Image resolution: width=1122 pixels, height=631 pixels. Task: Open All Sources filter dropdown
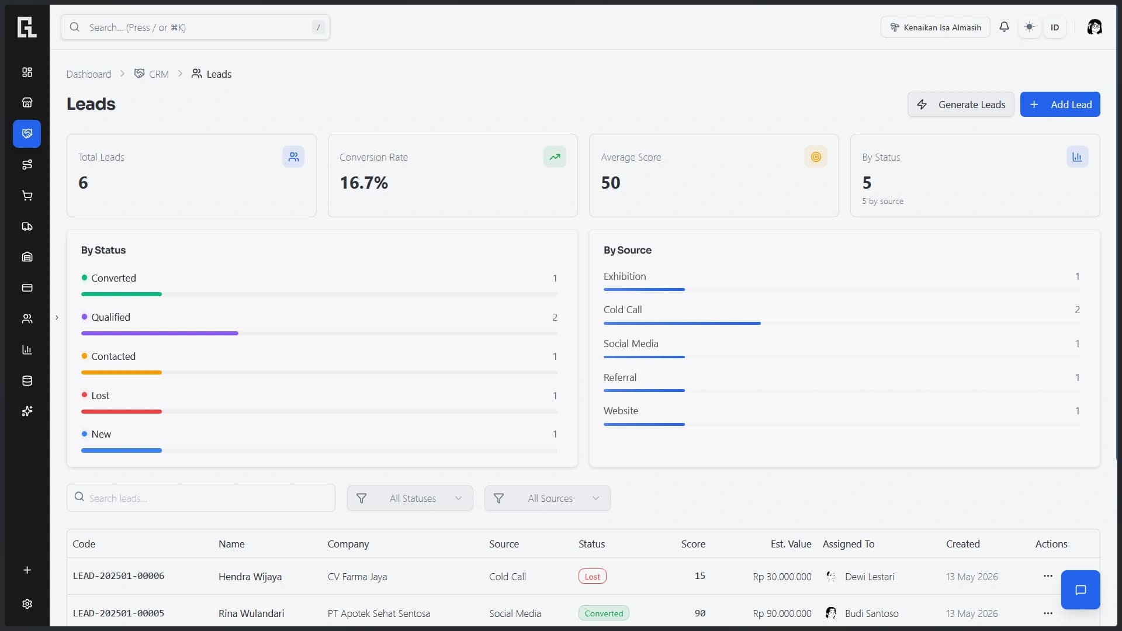pyautogui.click(x=548, y=498)
